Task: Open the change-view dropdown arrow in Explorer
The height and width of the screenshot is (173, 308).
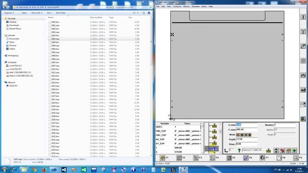Action: tap(138, 13)
